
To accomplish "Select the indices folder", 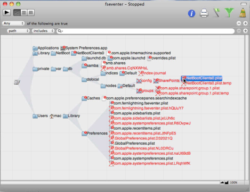I will pos(109,73).
